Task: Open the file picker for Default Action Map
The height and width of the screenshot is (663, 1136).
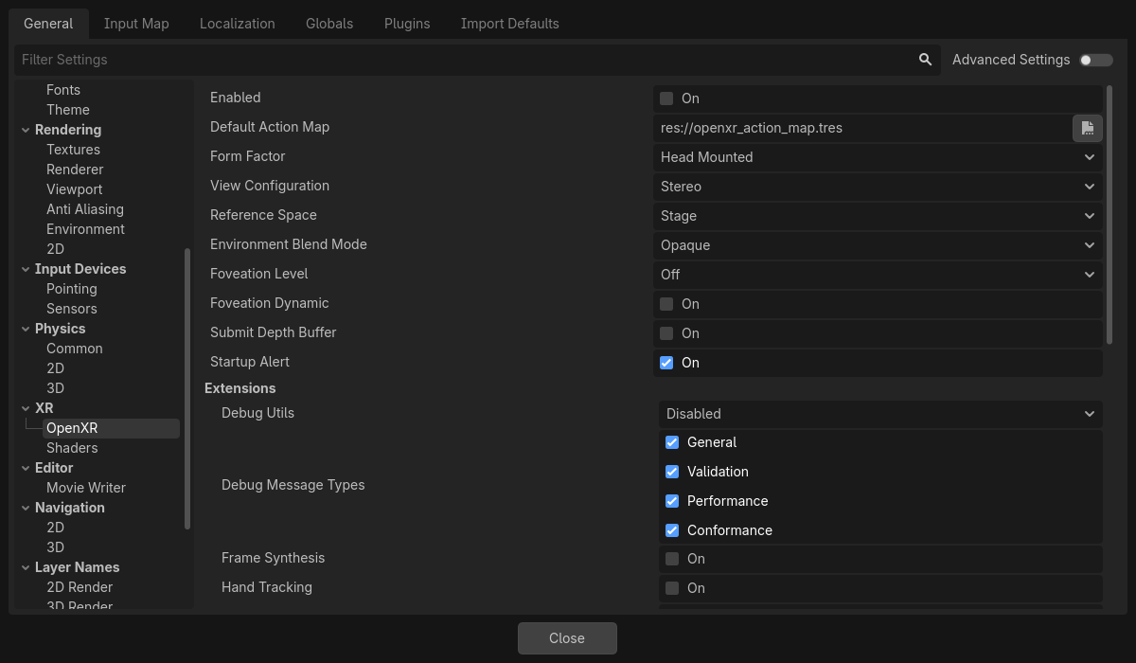Action: 1087,128
